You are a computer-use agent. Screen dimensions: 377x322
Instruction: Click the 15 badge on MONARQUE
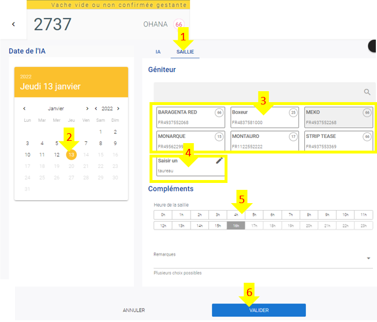[219, 137]
